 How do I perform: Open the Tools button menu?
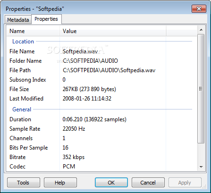[24, 183]
